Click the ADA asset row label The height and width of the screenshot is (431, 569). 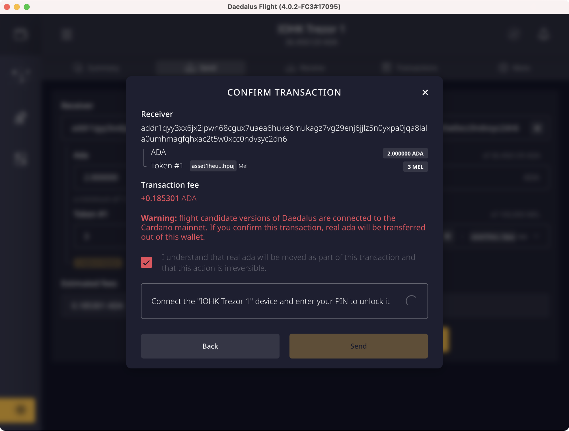158,152
